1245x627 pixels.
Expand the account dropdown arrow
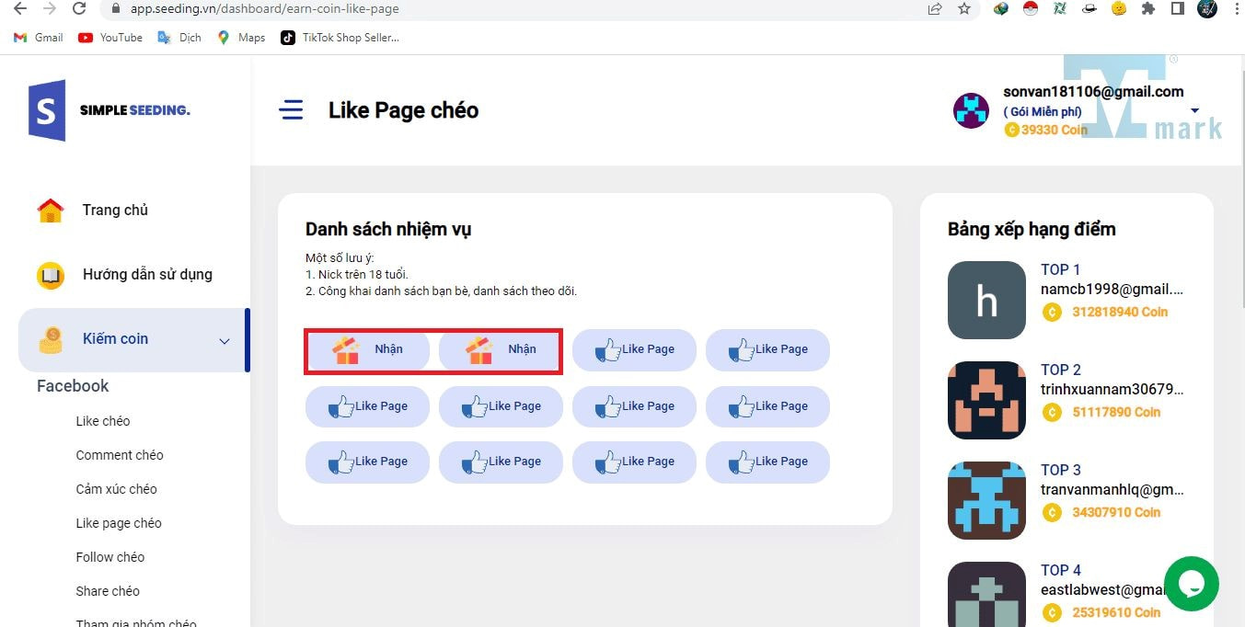1194,111
